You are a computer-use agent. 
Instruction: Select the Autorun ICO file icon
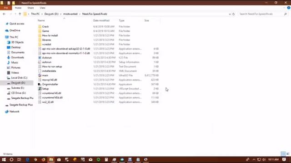40,58
